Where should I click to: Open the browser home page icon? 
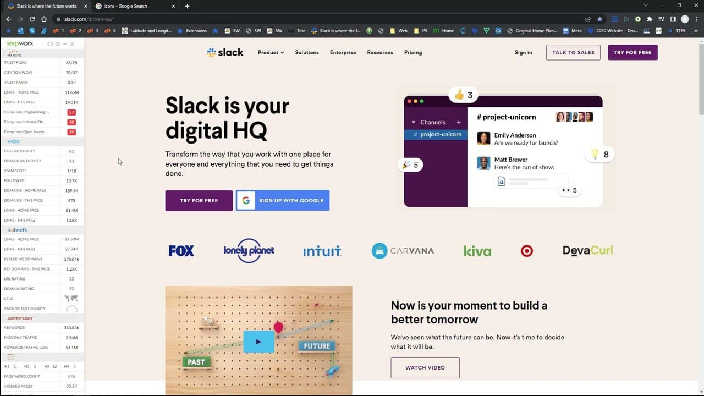tap(44, 19)
